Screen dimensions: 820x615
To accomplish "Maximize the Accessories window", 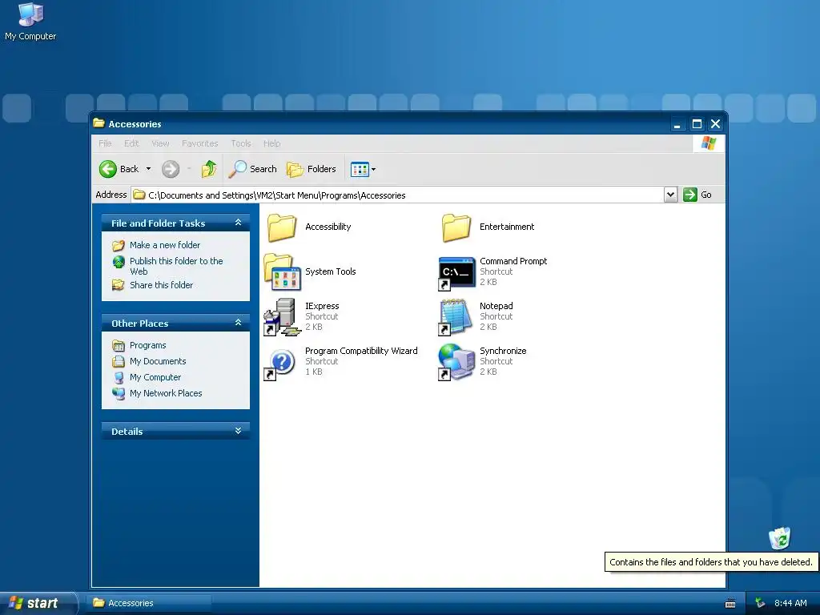I will click(697, 124).
